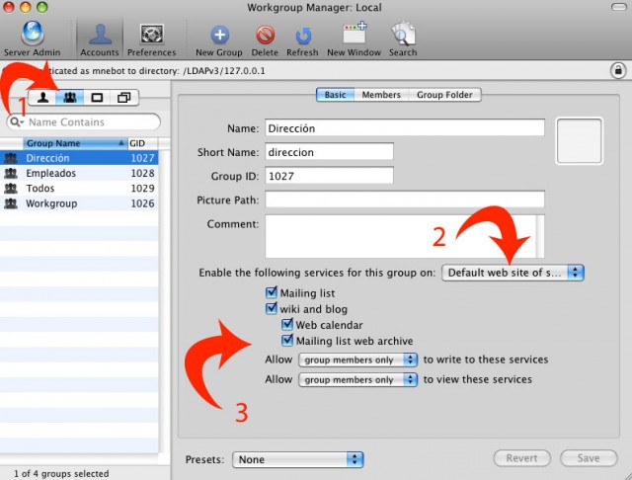This screenshot has height=480, width=632.
Task: Click the Group ID field
Action: coord(329,176)
